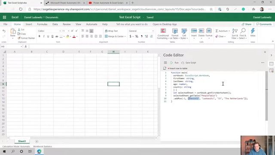Apply red font color
This screenshot has width=275, height=155.
click(74, 36)
